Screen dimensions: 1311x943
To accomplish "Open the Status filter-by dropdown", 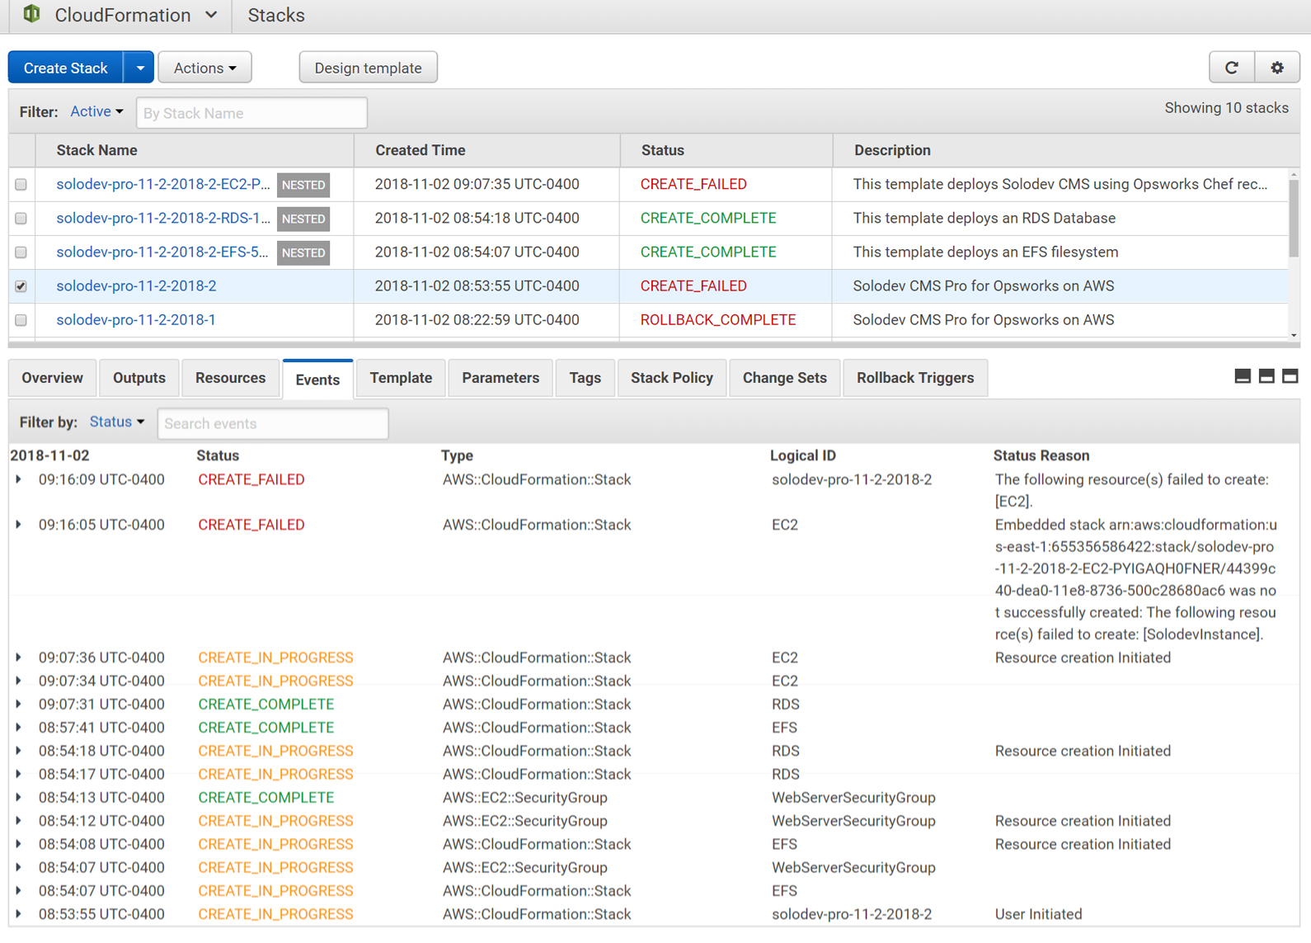I will (x=117, y=422).
